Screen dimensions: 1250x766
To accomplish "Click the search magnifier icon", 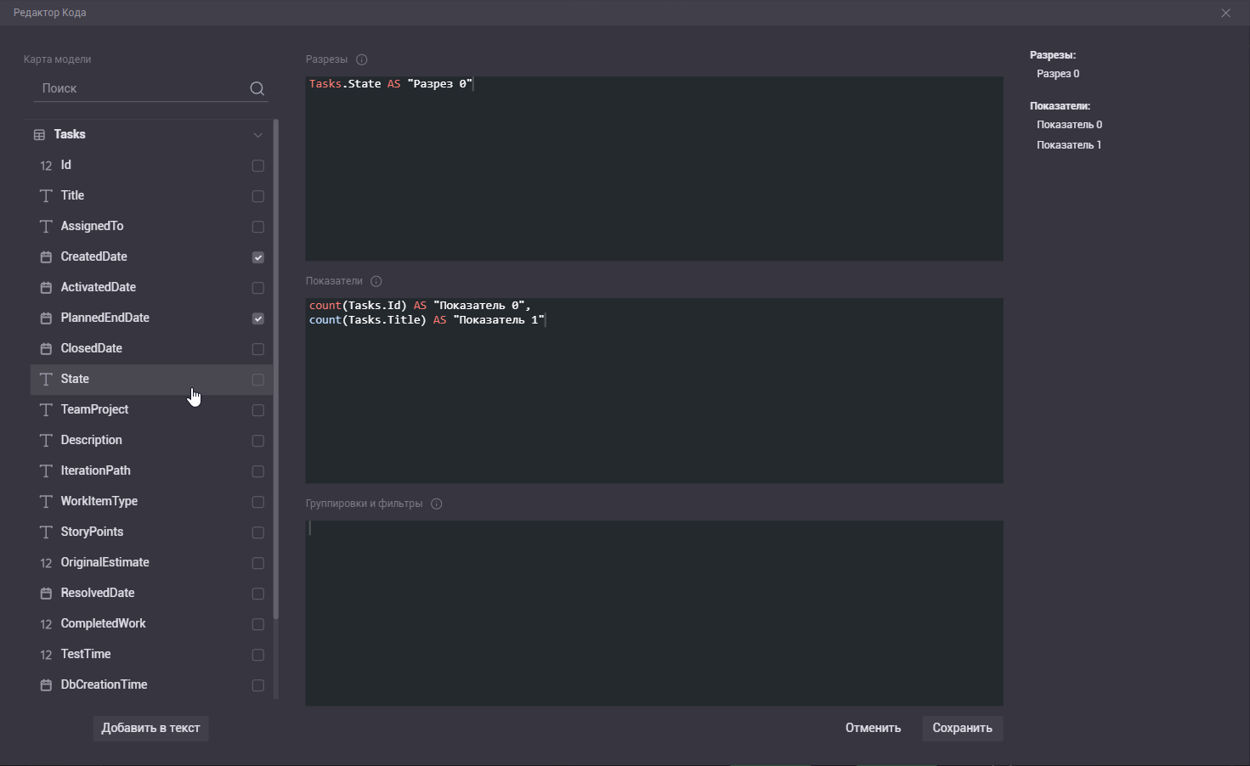I will point(257,88).
